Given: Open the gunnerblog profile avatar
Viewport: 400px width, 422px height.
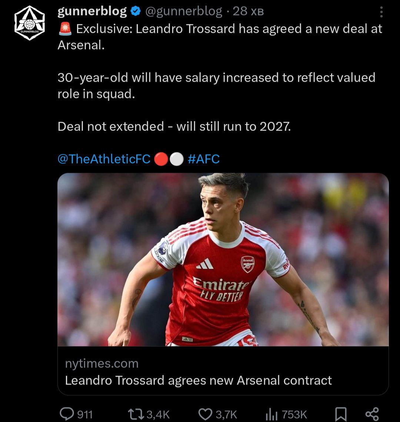Looking at the screenshot, I should tap(30, 23).
